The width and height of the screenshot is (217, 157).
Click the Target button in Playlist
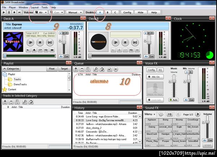(x=64, y=69)
